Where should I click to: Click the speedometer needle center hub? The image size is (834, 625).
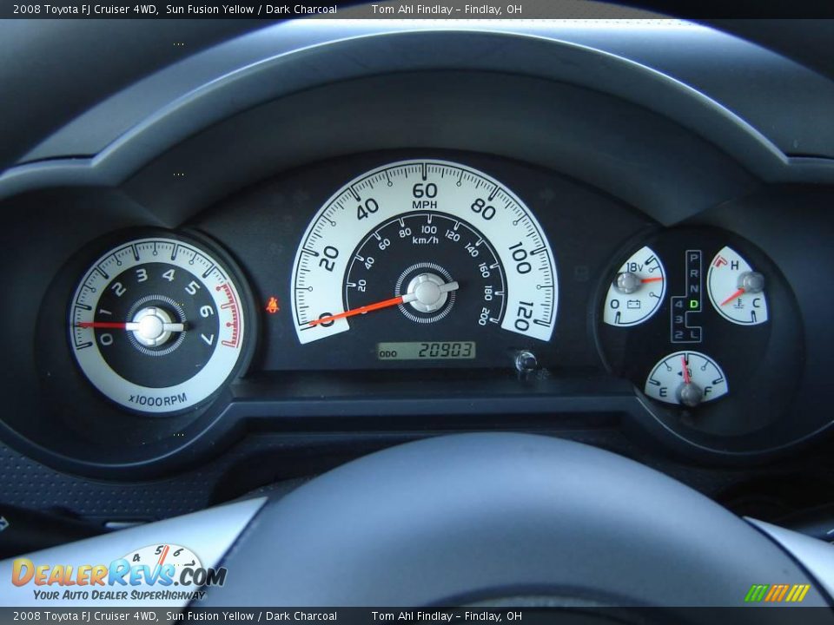[426, 292]
